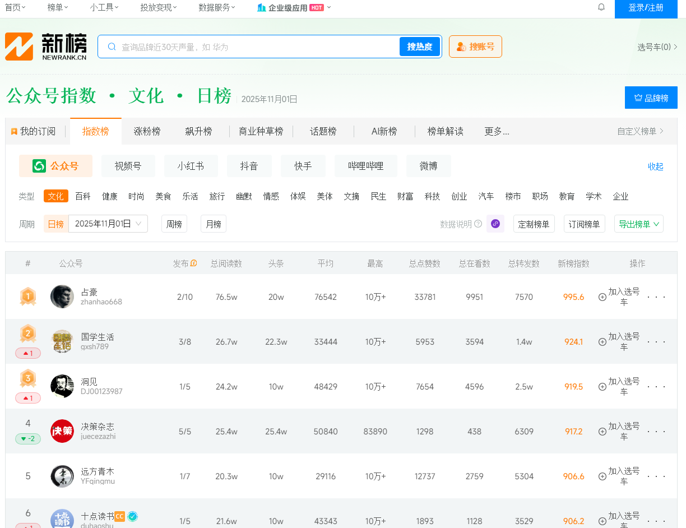686x528 pixels.
Task: Click the 收起 collapse link
Action: click(x=655, y=166)
